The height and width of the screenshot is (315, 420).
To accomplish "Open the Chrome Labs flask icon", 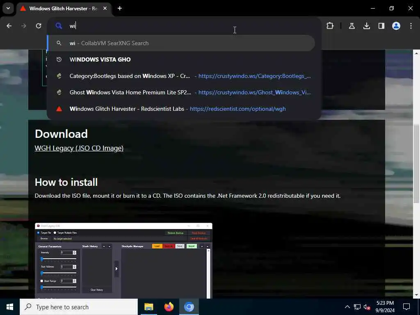I will [x=352, y=26].
